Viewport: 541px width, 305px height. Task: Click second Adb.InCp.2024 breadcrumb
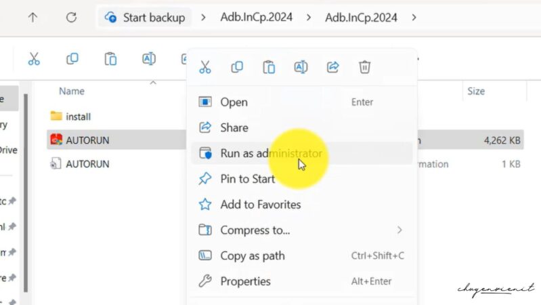(x=361, y=17)
